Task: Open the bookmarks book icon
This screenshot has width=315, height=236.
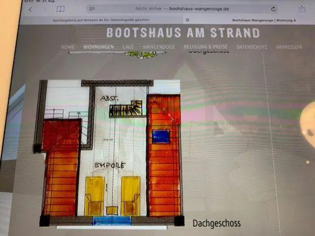Action: click(61, 9)
